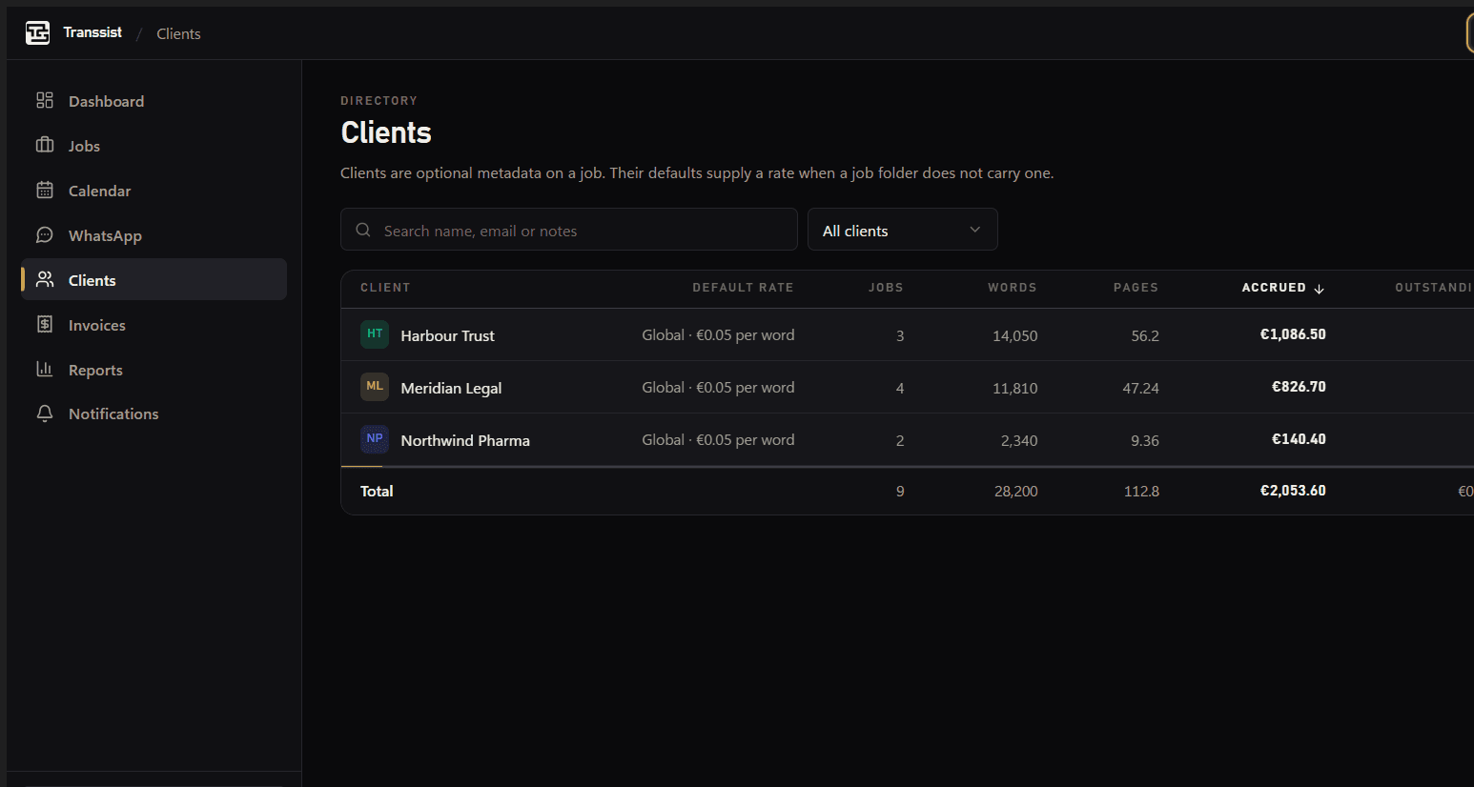Click the Transsist logo icon

37,33
